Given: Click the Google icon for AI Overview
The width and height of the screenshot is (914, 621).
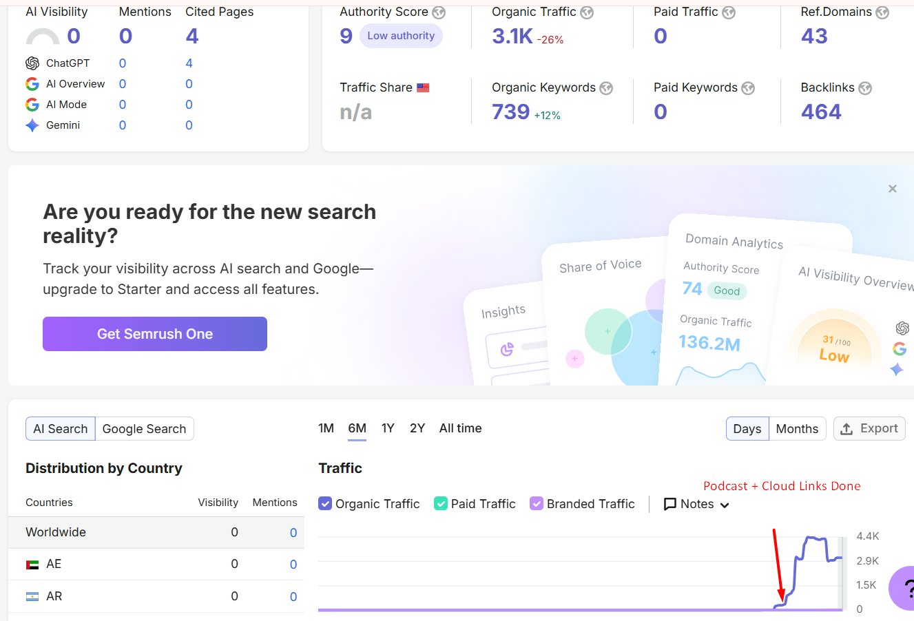Looking at the screenshot, I should 32,84.
